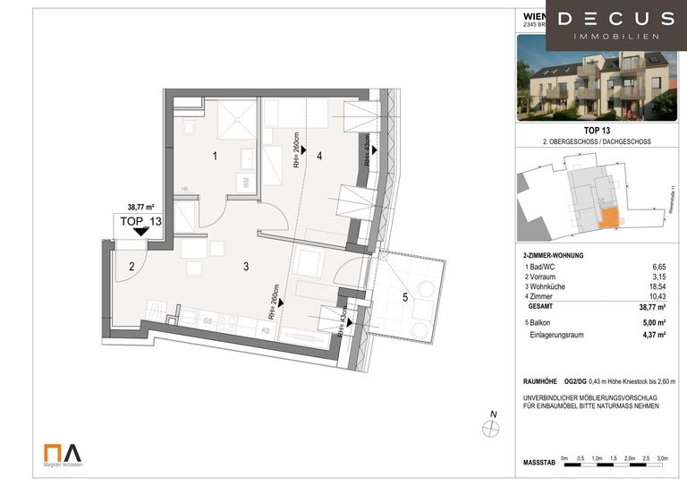The width and height of the screenshot is (687, 486).
Task: Open the site location plan thumbnail
Action: coord(597,200)
